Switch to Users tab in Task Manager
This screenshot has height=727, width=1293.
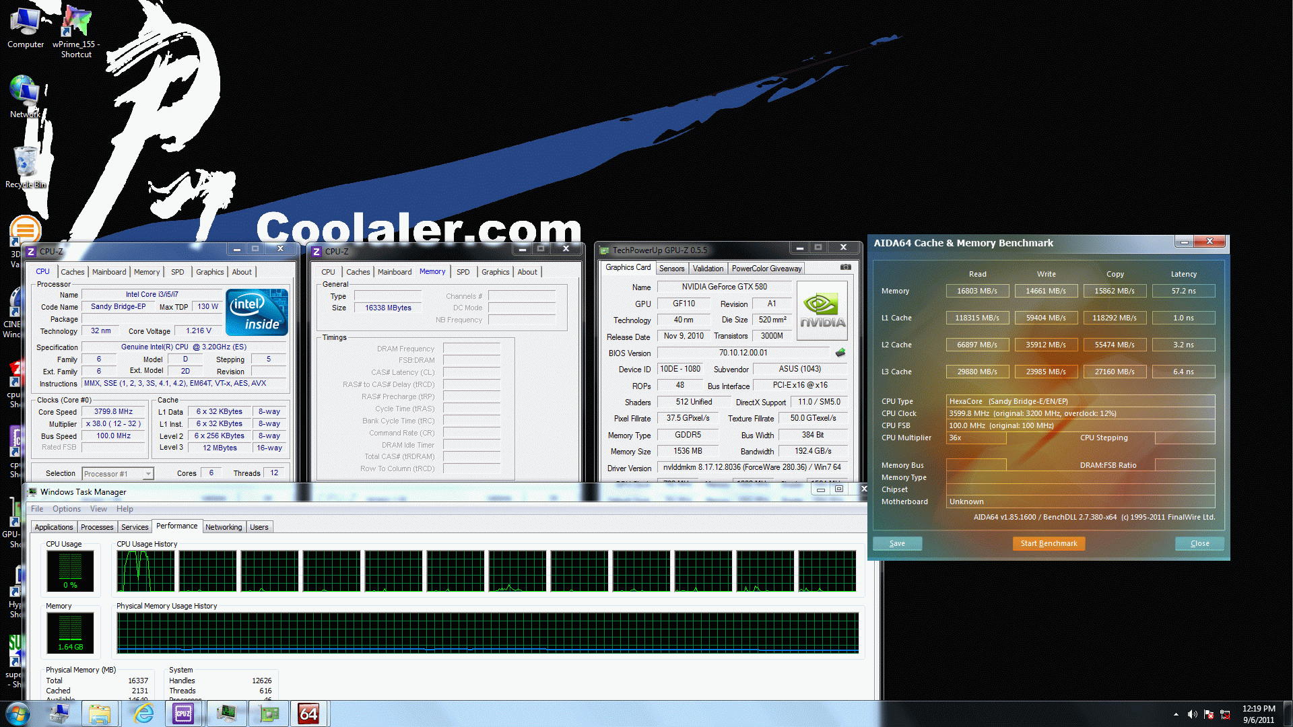tap(259, 527)
